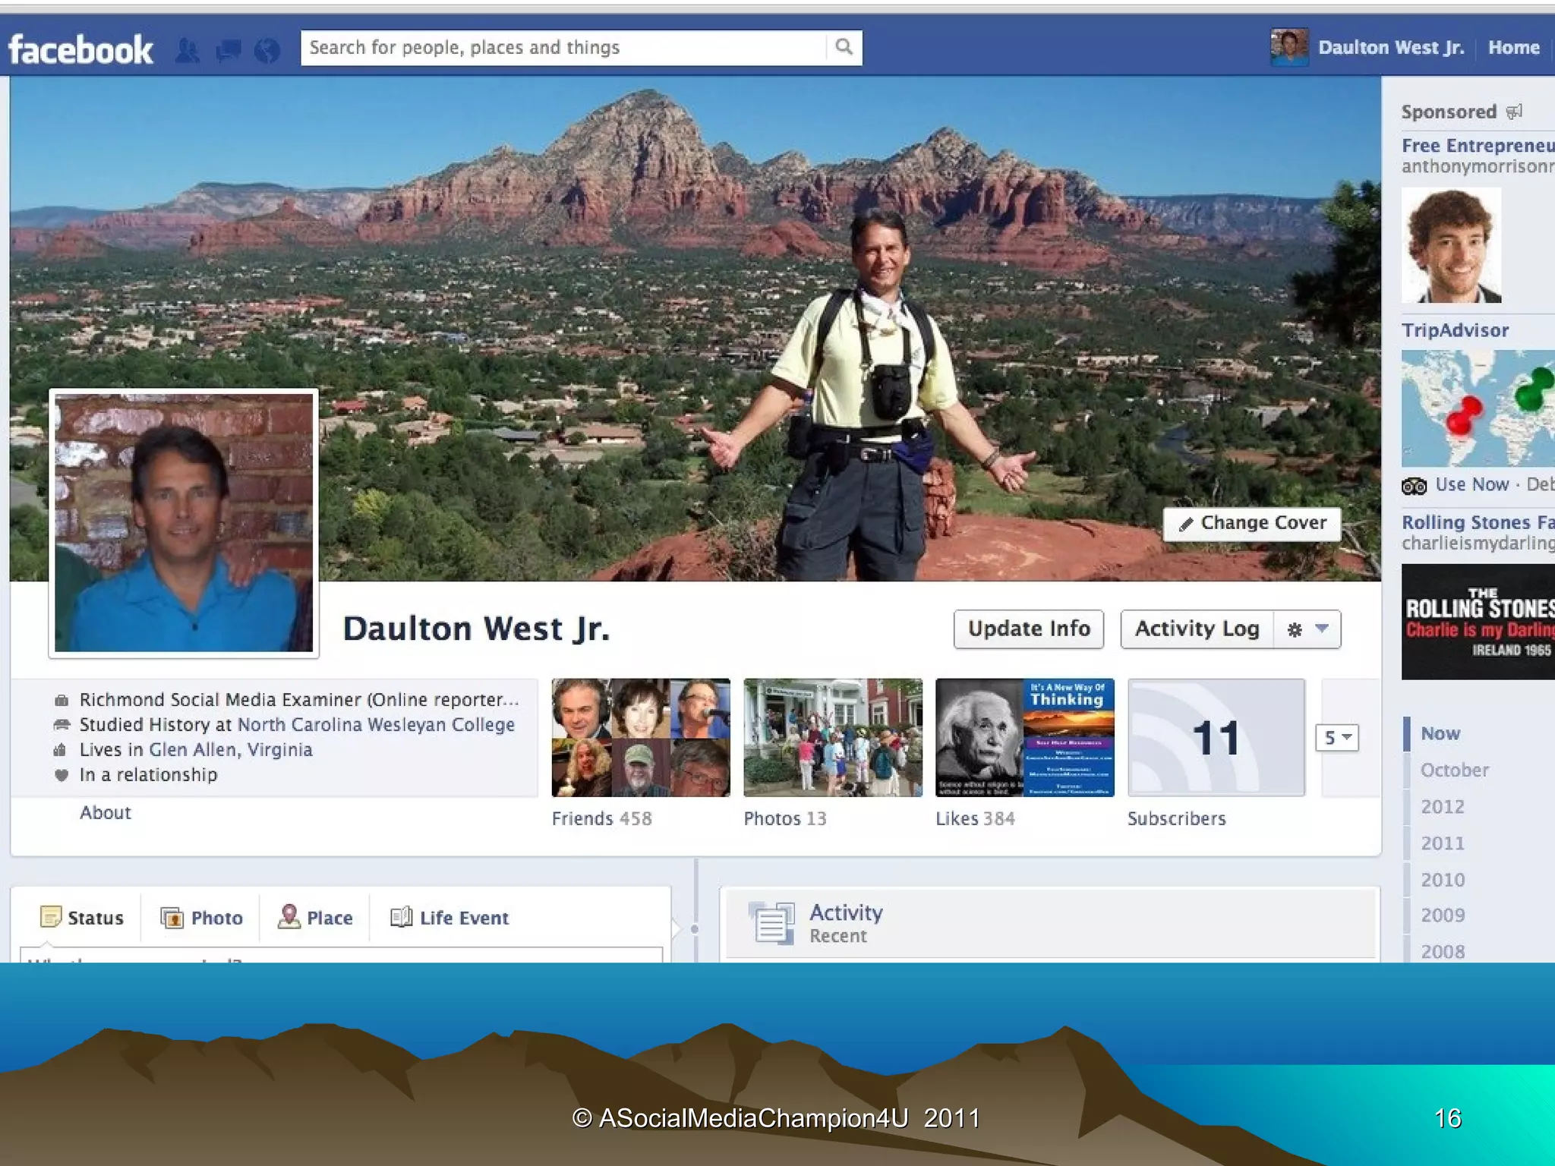Select the Photo composer tab

click(x=202, y=918)
